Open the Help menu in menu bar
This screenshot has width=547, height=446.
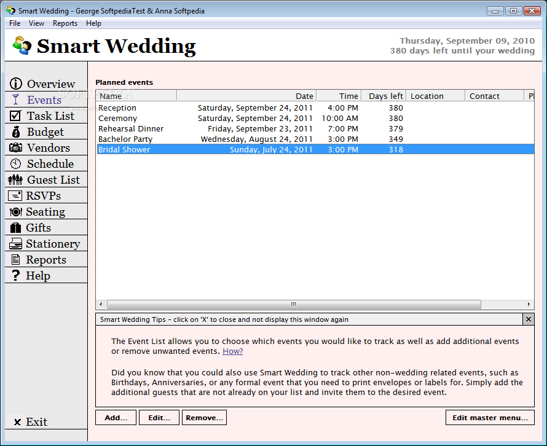pos(93,23)
